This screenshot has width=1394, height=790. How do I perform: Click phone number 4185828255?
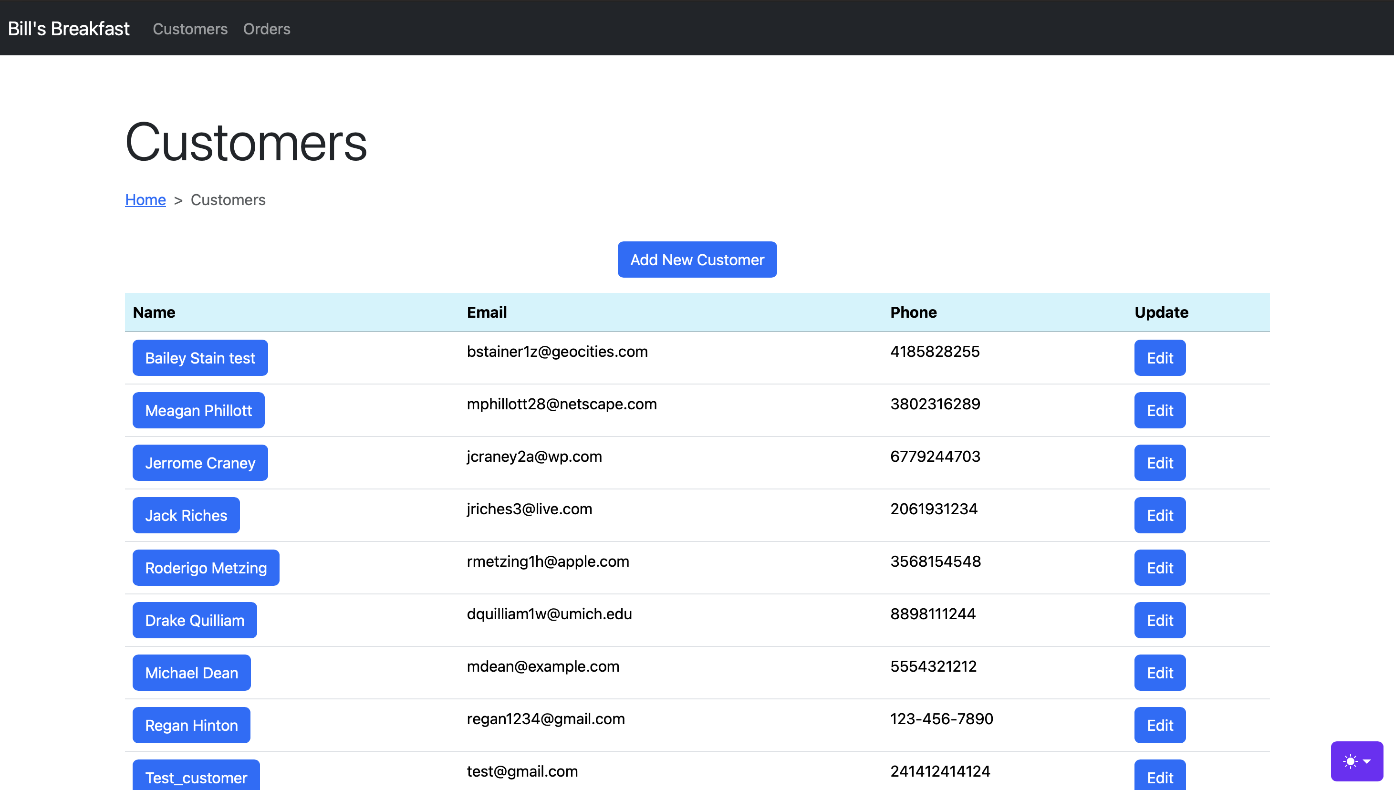pos(935,352)
